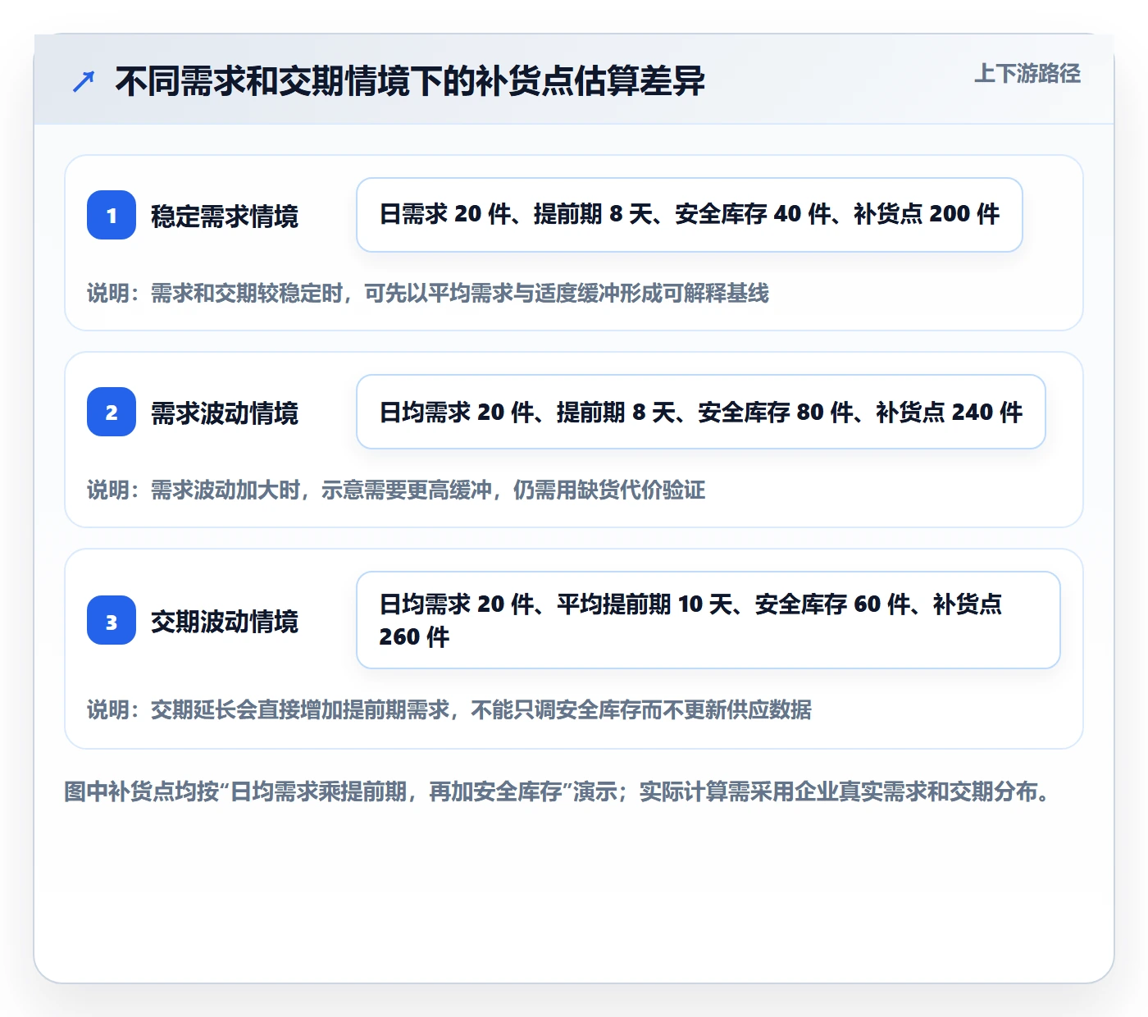The height and width of the screenshot is (1017, 1148).
Task: Click the footnote starting 图中补货点均按
Action: (558, 791)
